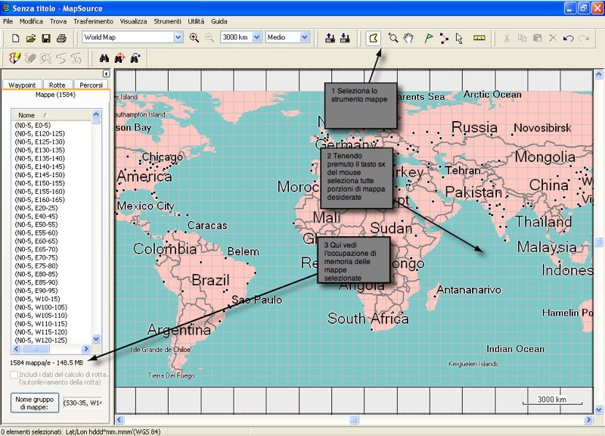Click the Cut scissors icon

click(507, 38)
